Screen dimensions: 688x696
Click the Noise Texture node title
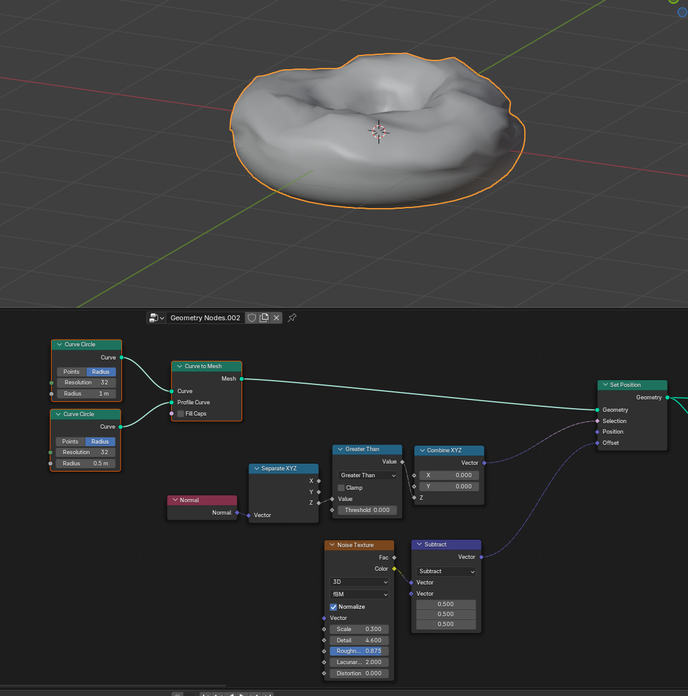pyautogui.click(x=356, y=545)
